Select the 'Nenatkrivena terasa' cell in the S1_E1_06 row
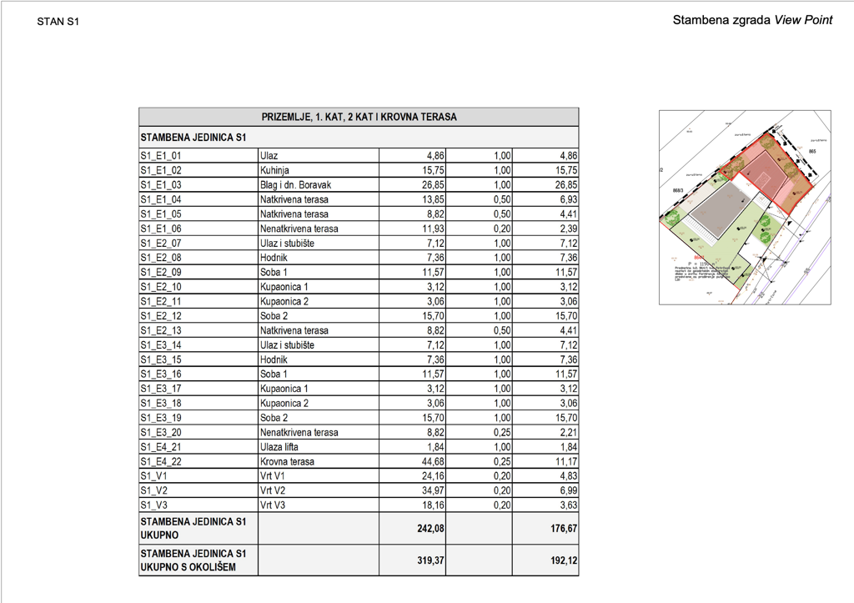Viewport: 854px width, 603px height. click(x=319, y=229)
